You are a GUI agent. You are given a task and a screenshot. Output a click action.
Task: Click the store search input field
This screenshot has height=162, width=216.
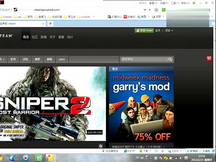tap(144, 59)
